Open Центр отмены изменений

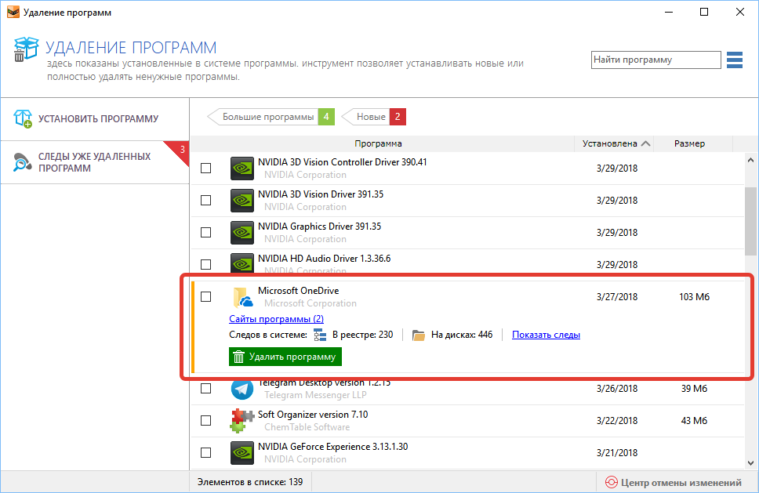[x=674, y=482]
